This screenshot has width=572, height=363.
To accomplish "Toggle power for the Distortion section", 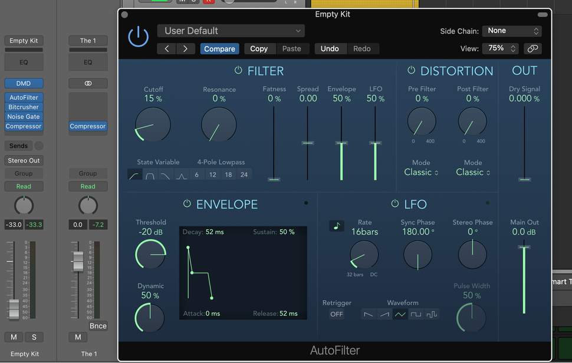I will (x=410, y=70).
